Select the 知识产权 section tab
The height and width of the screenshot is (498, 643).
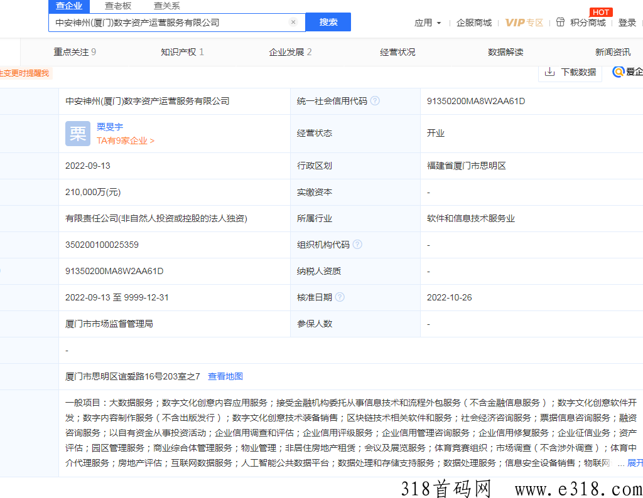point(182,52)
